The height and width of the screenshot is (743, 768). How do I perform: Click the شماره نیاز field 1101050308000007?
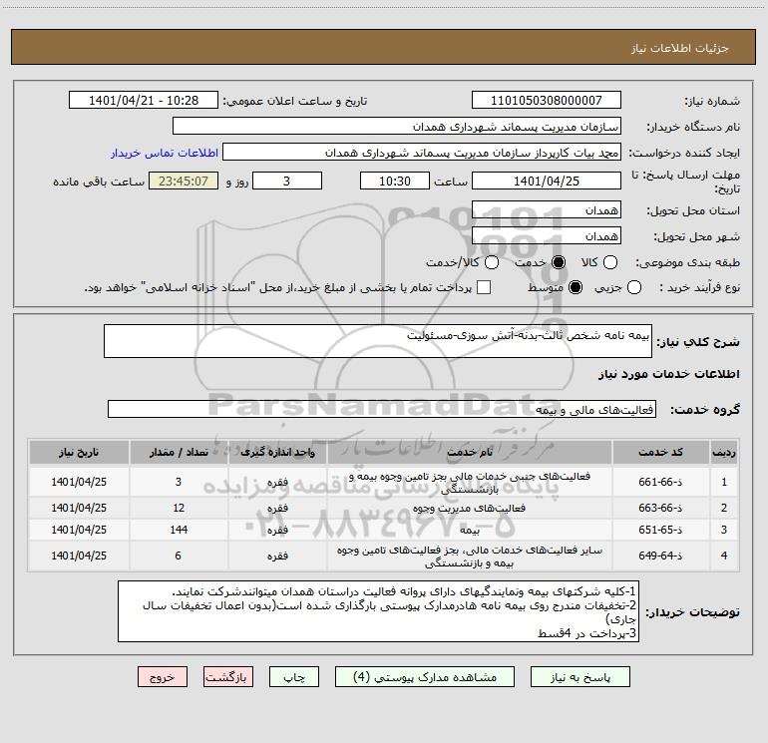pos(547,100)
